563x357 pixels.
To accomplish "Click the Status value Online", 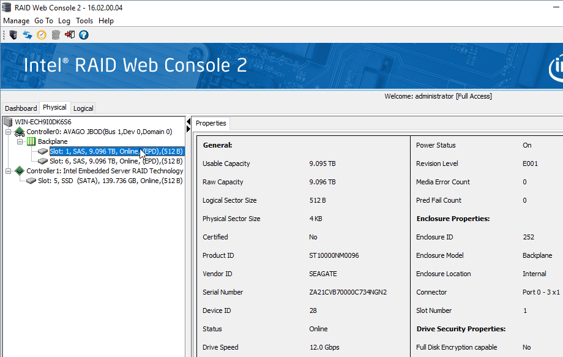I will 318,329.
